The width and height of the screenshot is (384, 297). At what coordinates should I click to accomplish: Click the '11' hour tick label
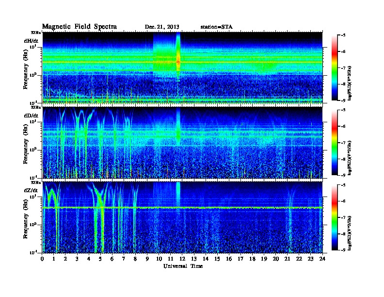point(171,259)
